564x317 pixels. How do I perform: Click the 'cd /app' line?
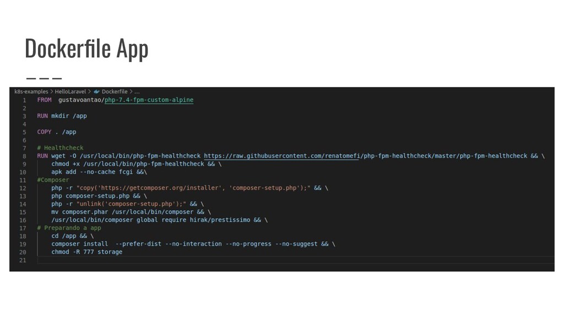[x=72, y=236]
